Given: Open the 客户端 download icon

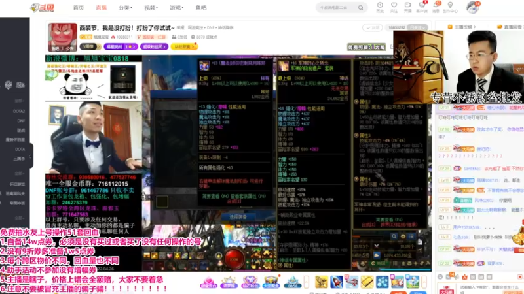Looking at the screenshot, I should click(422, 7).
